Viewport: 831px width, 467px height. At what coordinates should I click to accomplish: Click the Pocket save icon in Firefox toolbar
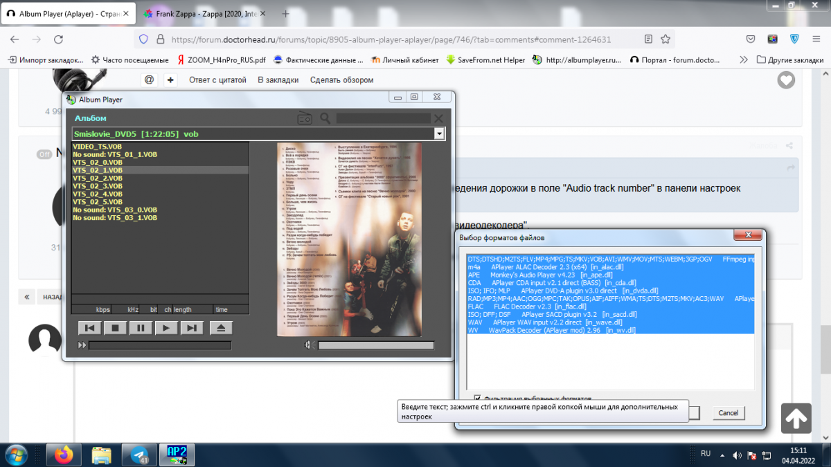point(751,39)
